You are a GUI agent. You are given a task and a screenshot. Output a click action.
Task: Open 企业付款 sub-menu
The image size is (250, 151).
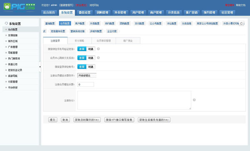coord(112,31)
